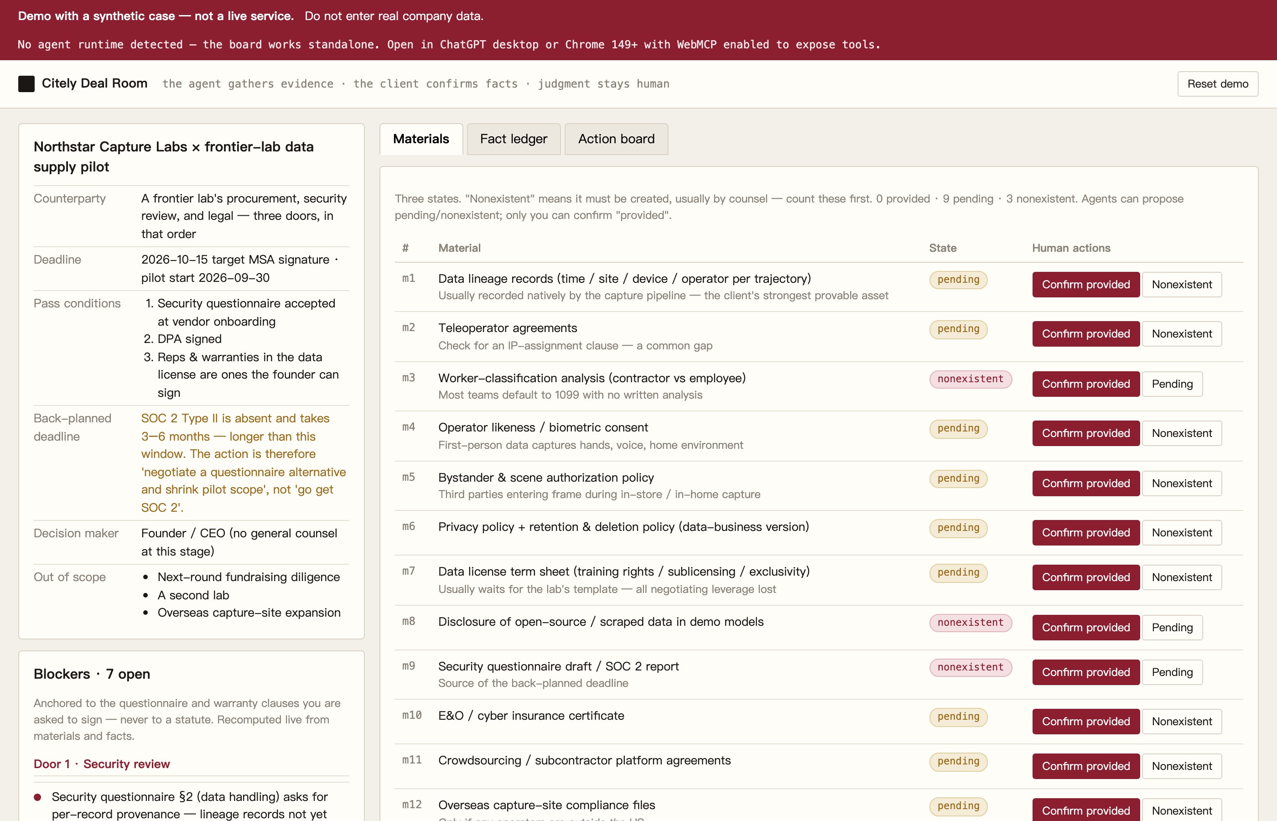The height and width of the screenshot is (821, 1277).
Task: Click the pending badge for E&O cyber insurance
Action: (958, 717)
